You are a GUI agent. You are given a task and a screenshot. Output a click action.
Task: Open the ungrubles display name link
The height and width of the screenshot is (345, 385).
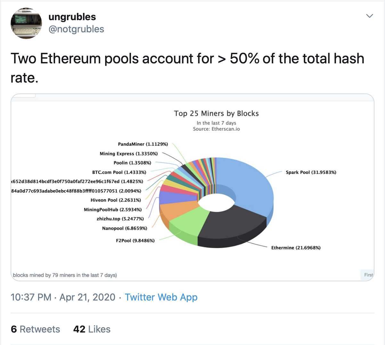tap(72, 17)
